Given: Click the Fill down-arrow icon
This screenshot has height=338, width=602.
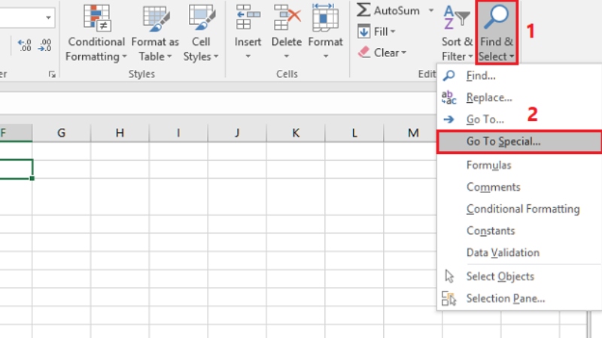Looking at the screenshot, I should [363, 32].
